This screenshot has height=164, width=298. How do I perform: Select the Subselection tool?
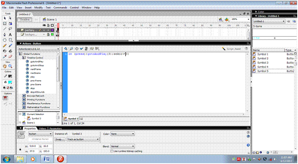10,18
